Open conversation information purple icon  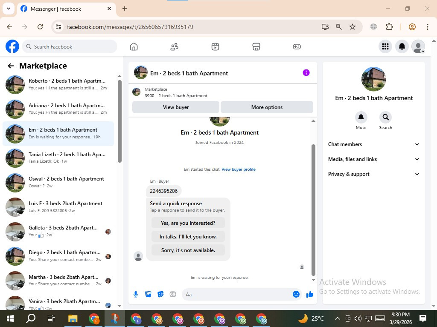[x=306, y=73]
